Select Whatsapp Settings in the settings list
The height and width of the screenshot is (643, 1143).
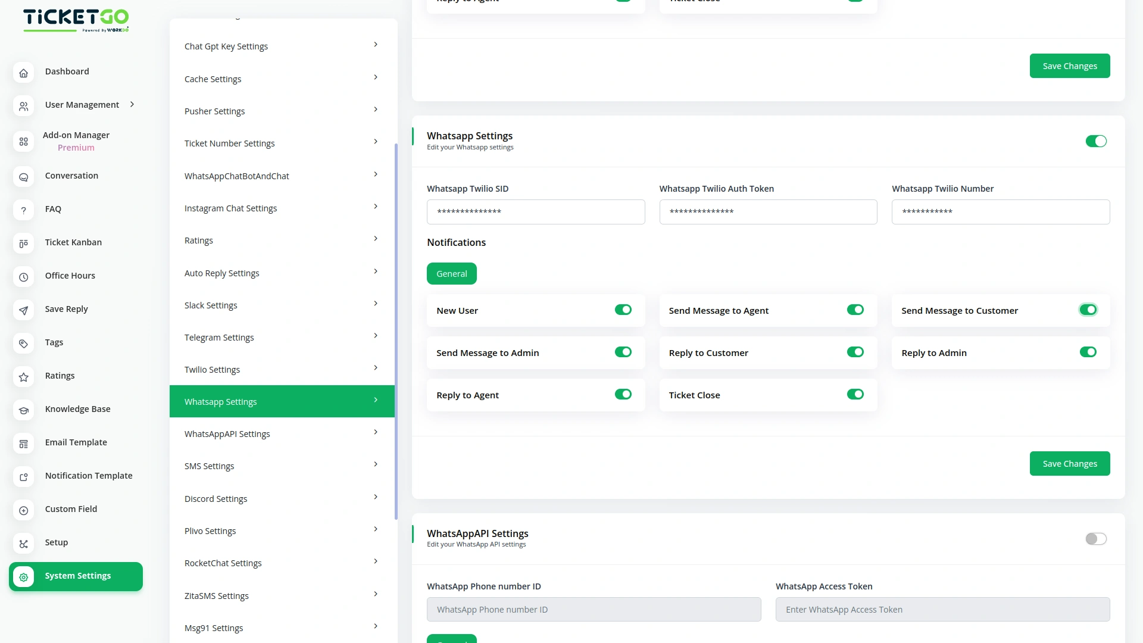tap(282, 401)
